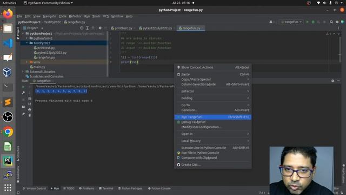Open the Refactor menu in menu bar

tap(75, 16)
